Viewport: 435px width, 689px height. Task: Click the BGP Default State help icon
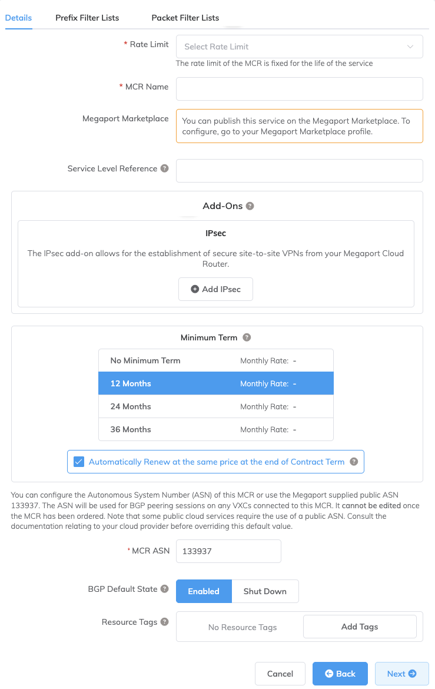point(165,589)
